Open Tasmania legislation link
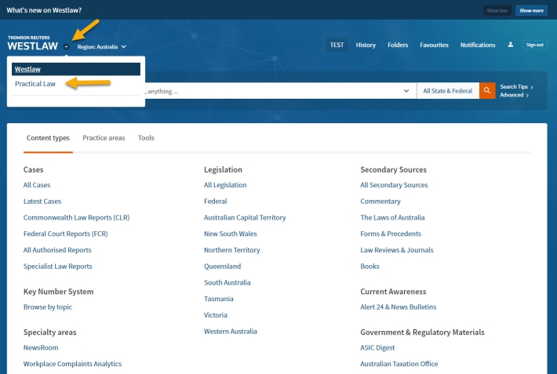This screenshot has height=374, width=557. point(218,299)
